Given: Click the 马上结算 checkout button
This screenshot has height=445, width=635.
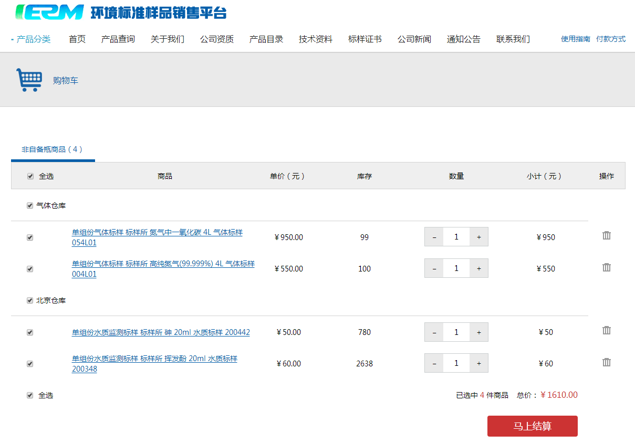Looking at the screenshot, I should pos(532,426).
